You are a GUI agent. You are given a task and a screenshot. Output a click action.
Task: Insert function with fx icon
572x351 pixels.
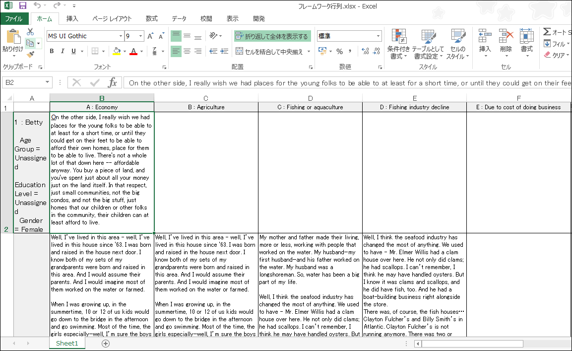112,82
